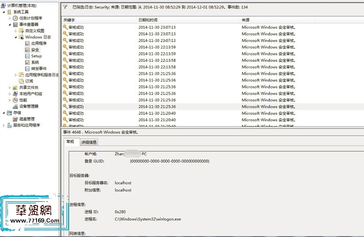Select the Event Viewer (事件查看器) icon

(15, 24)
